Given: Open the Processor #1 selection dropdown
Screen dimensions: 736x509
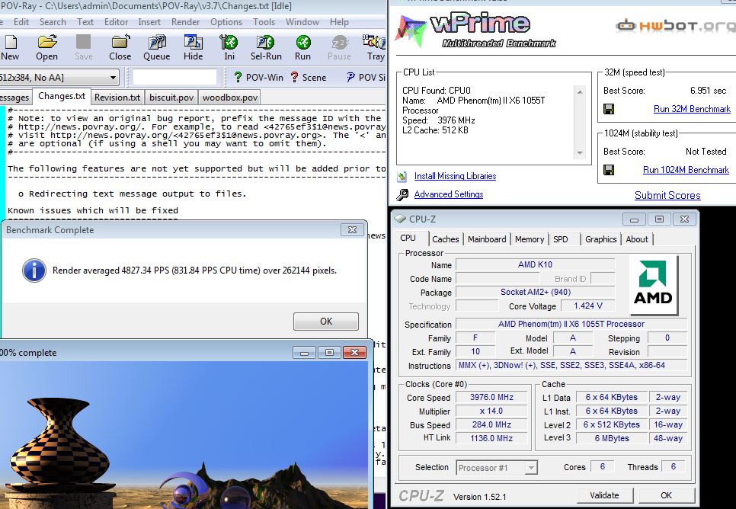Looking at the screenshot, I should point(531,468).
